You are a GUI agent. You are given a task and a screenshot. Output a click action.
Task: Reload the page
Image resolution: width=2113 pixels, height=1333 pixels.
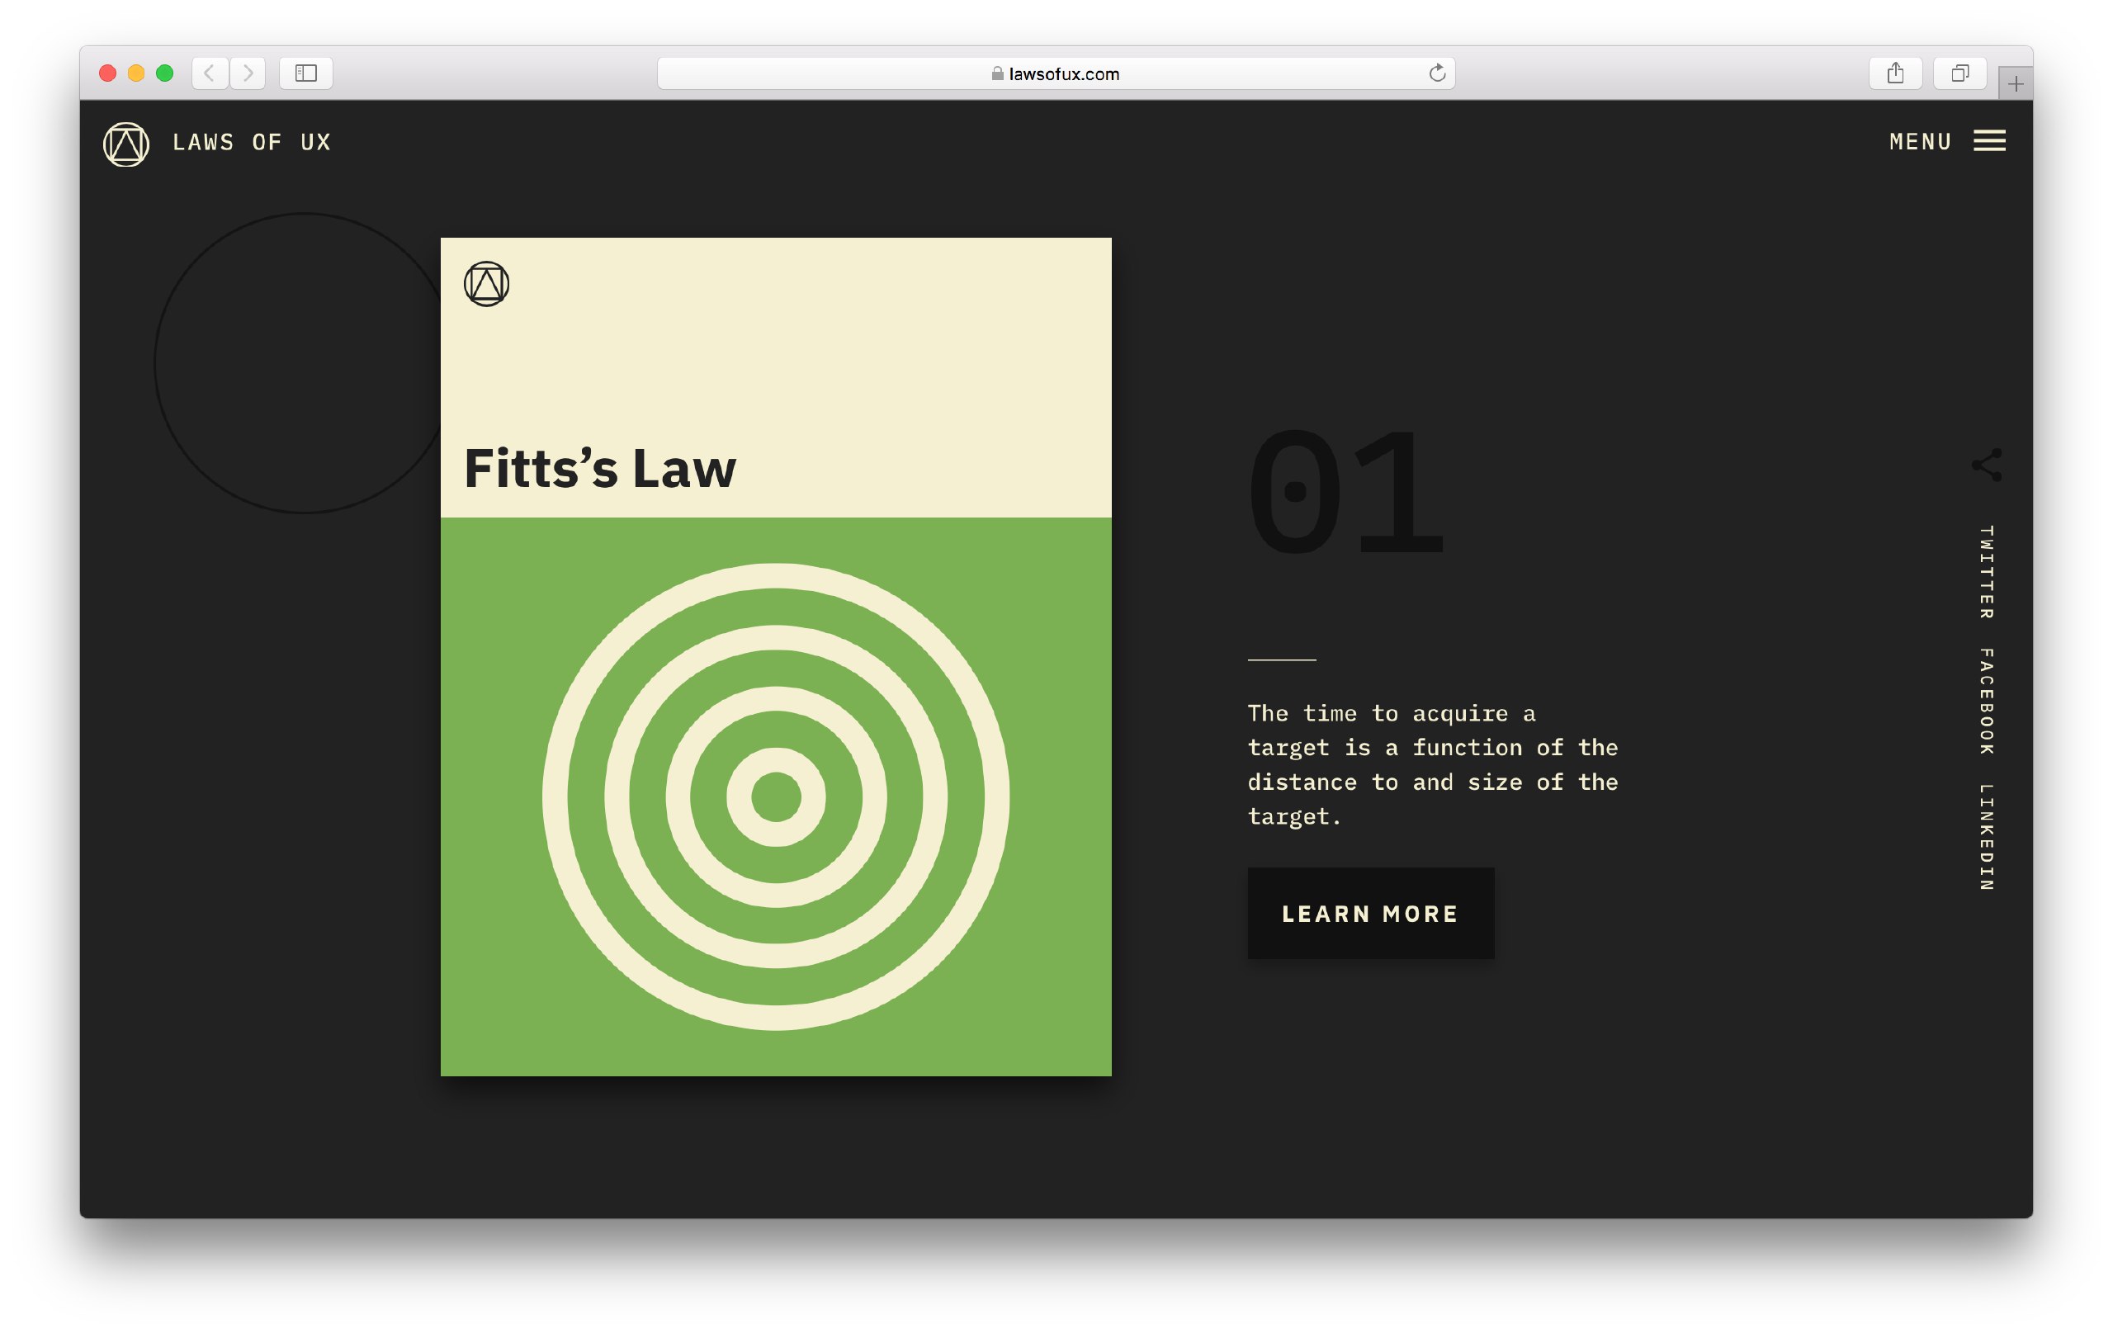[1436, 73]
